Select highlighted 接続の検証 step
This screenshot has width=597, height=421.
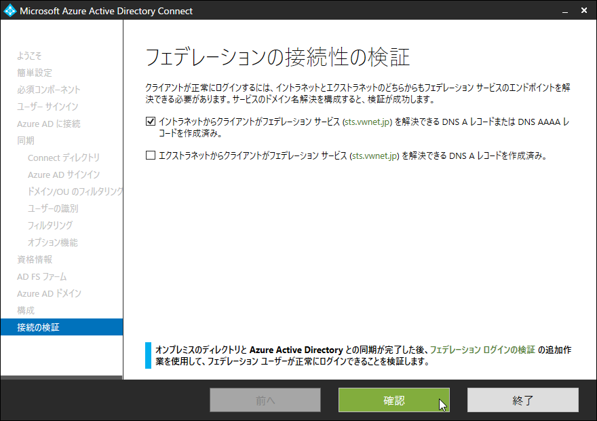(62, 327)
